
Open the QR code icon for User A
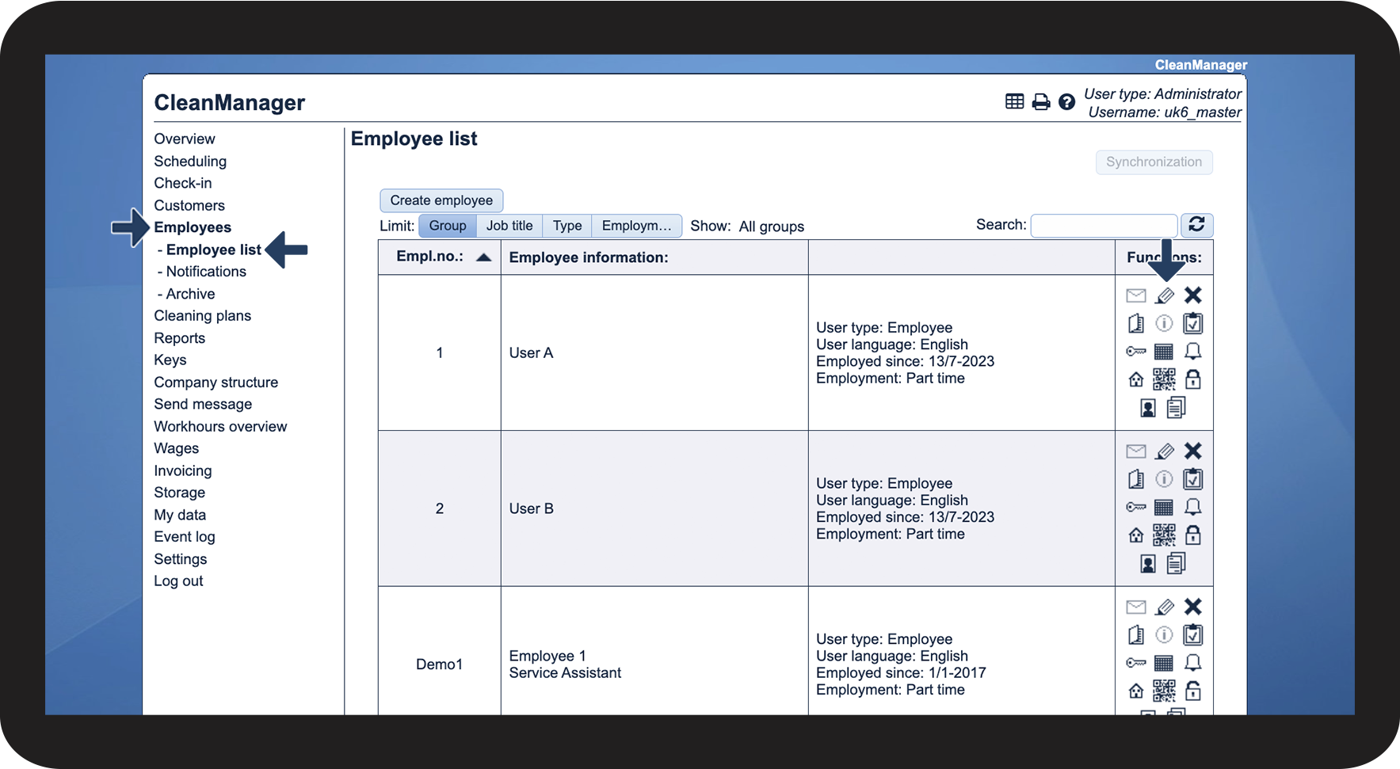(1164, 379)
